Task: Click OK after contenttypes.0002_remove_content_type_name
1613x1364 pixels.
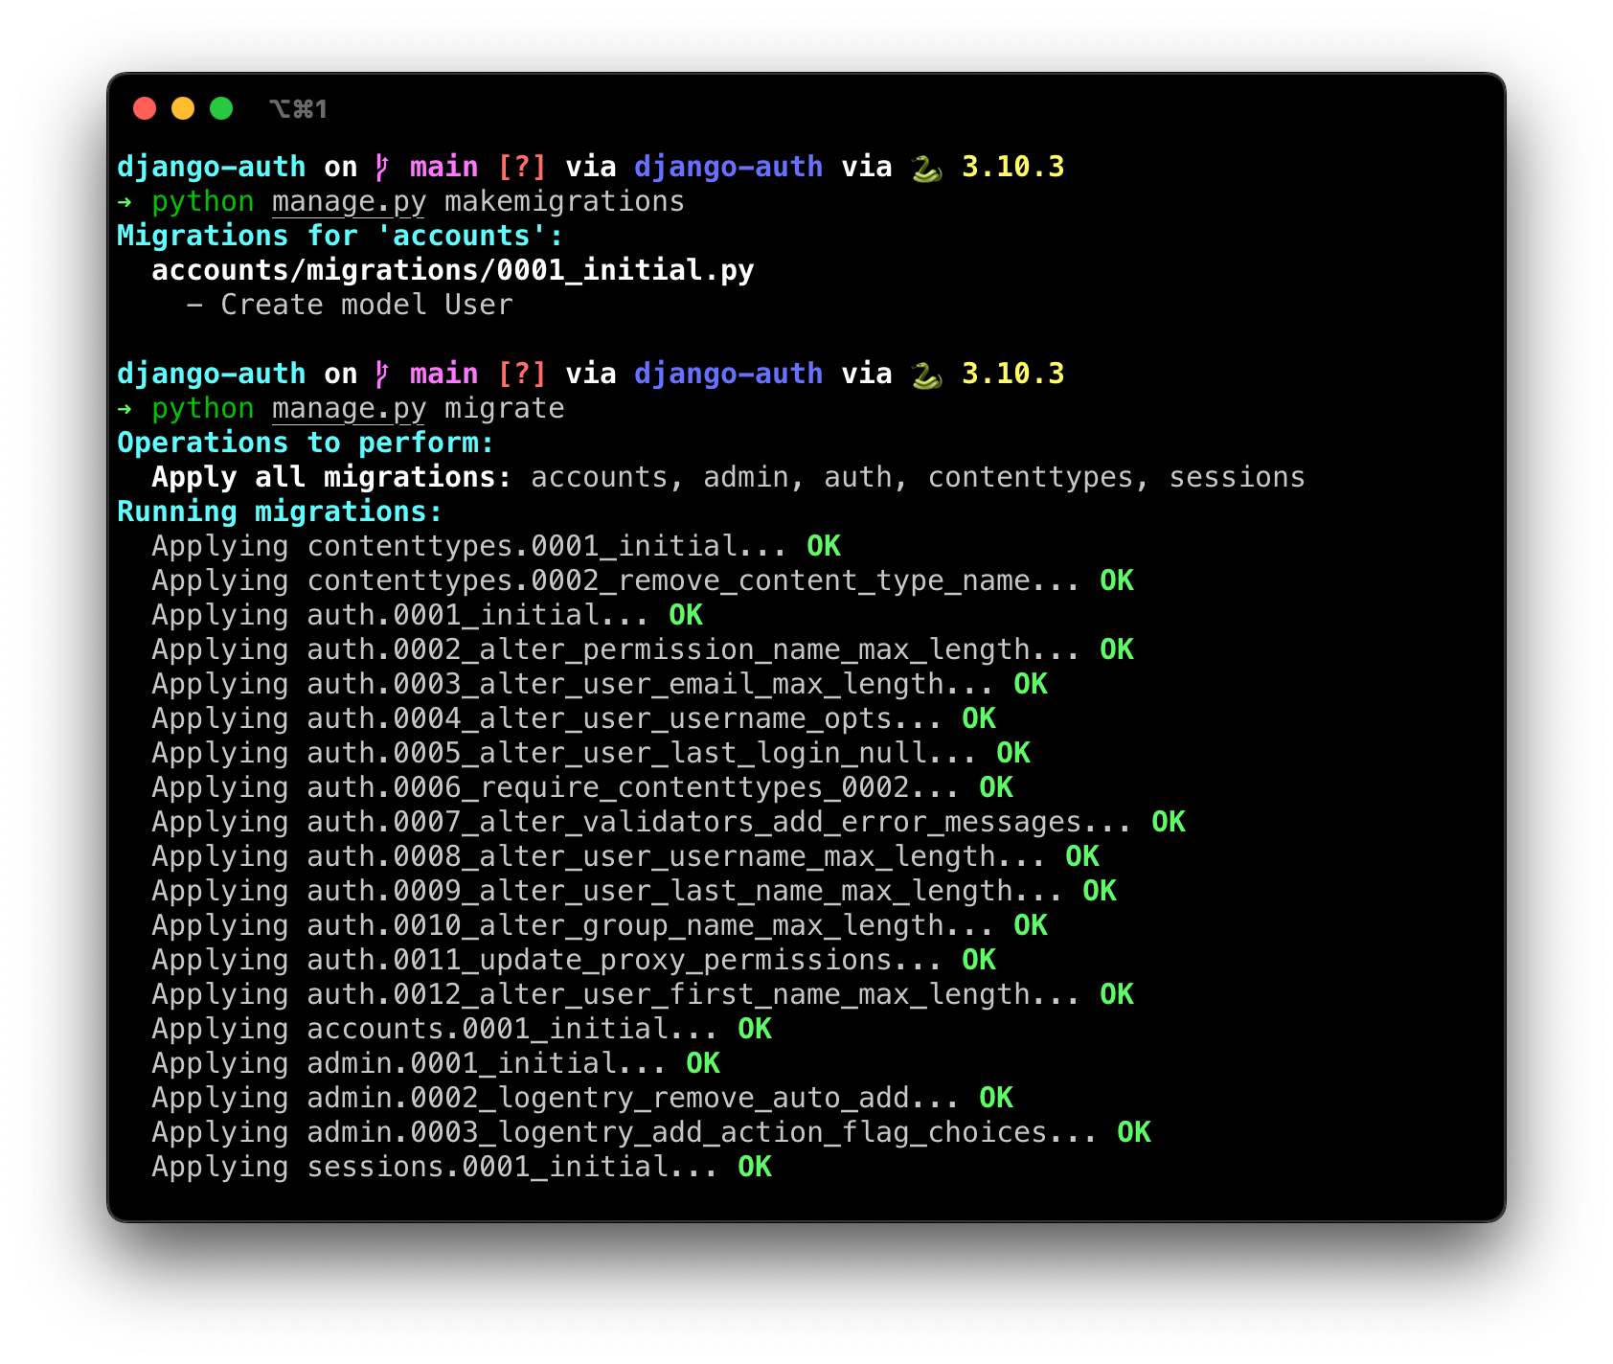Action: 1117,580
